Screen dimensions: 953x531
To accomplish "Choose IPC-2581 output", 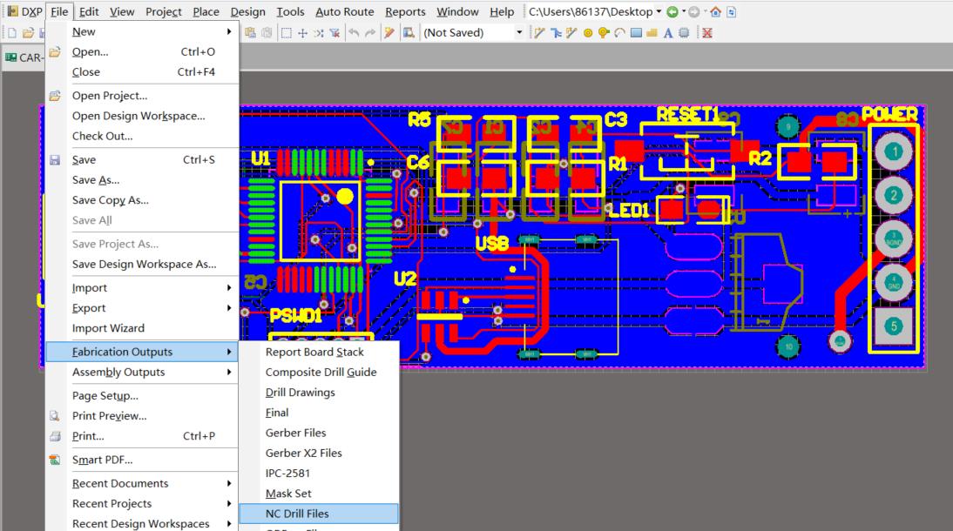I will 319,473.
